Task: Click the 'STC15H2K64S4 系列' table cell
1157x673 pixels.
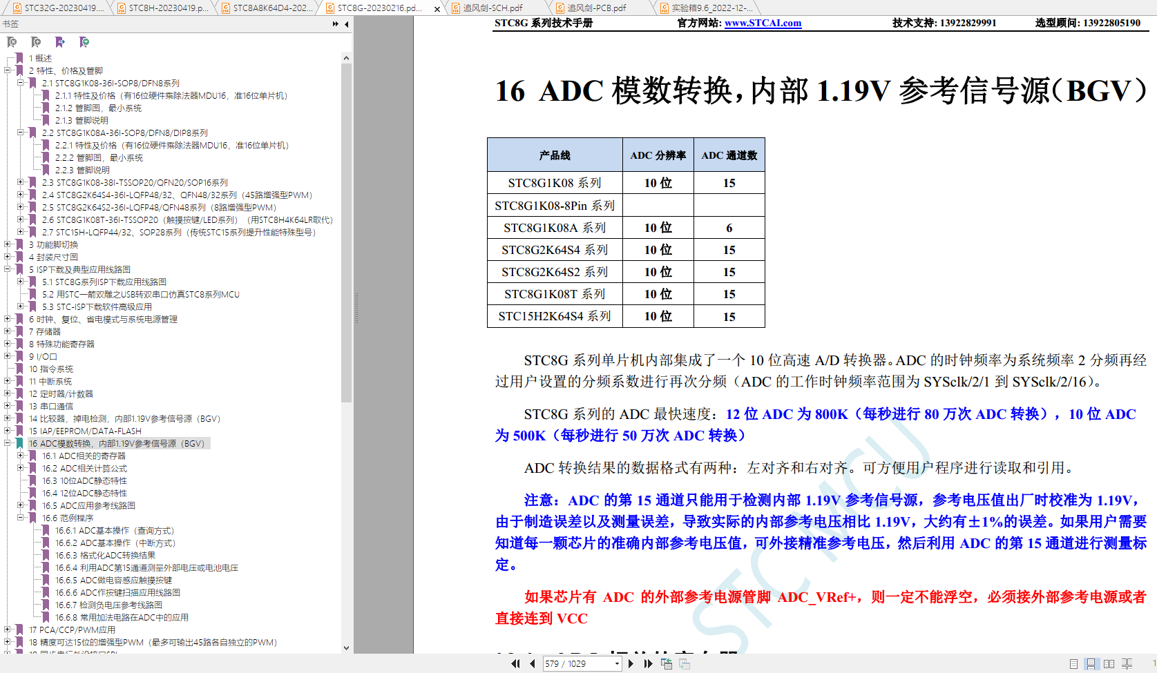Action: [555, 316]
